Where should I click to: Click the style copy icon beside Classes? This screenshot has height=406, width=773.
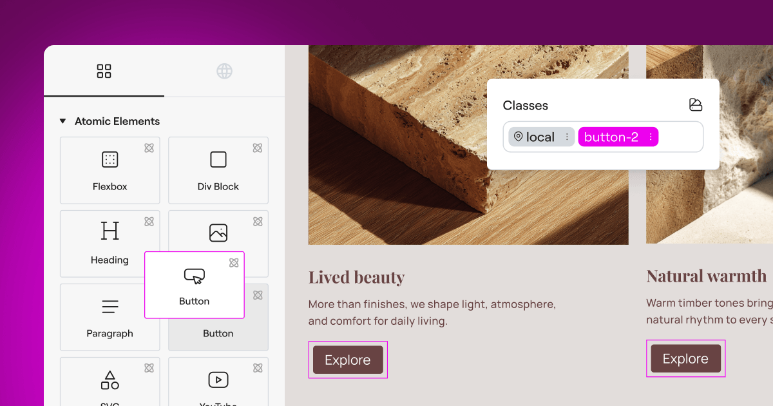click(696, 104)
